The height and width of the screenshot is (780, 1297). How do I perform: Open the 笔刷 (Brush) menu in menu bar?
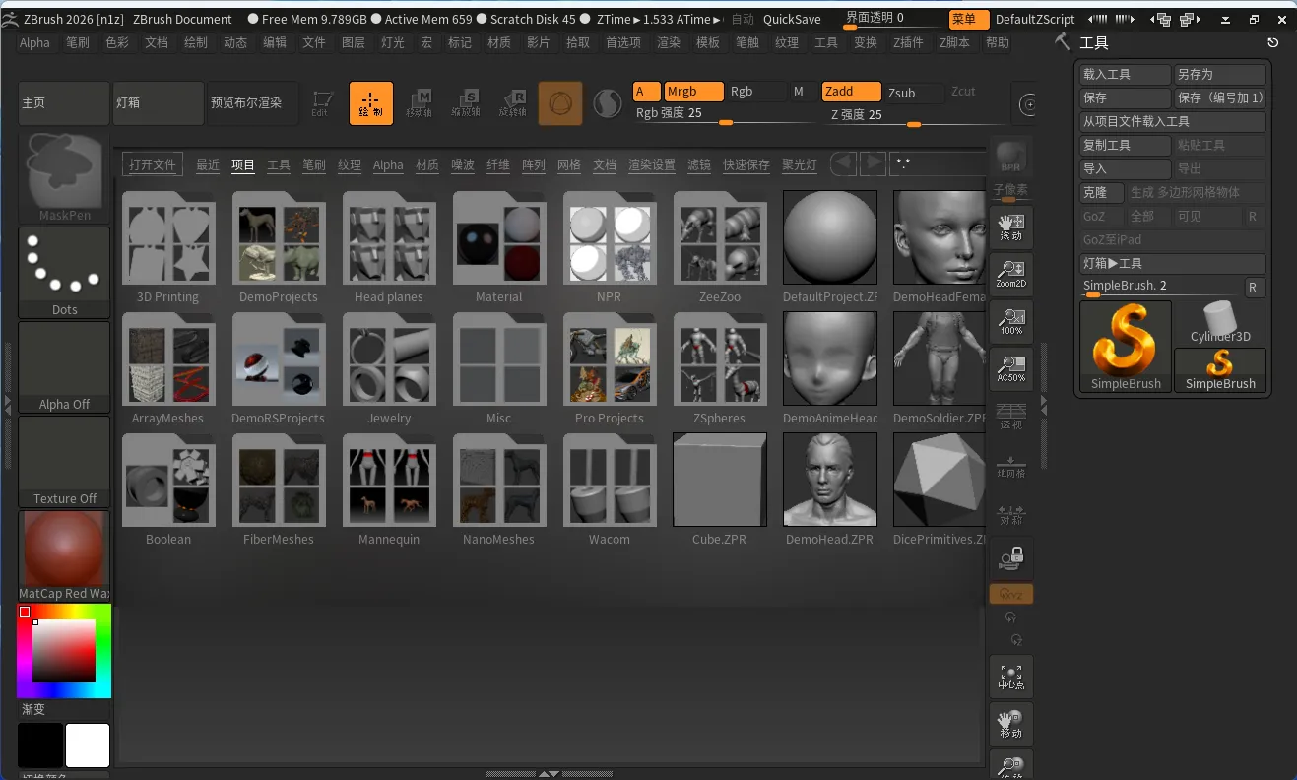point(77,42)
